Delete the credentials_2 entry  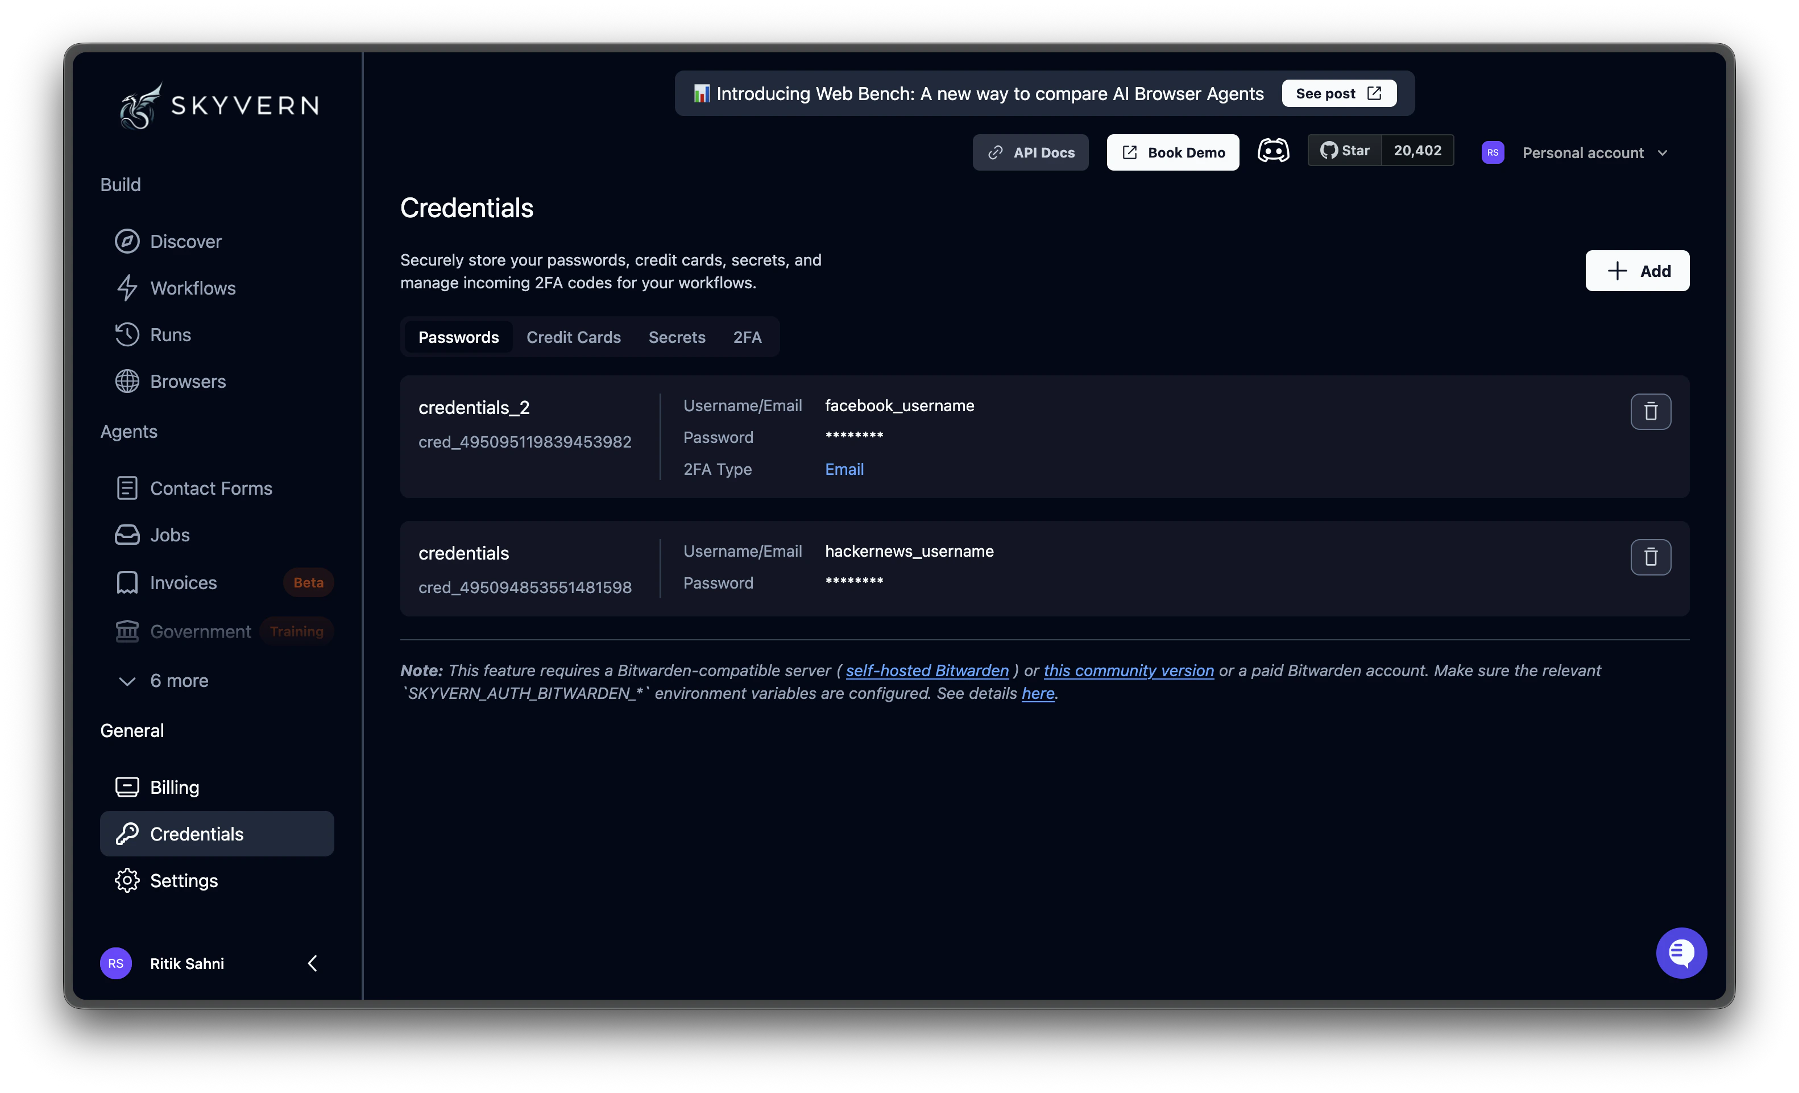(1651, 411)
